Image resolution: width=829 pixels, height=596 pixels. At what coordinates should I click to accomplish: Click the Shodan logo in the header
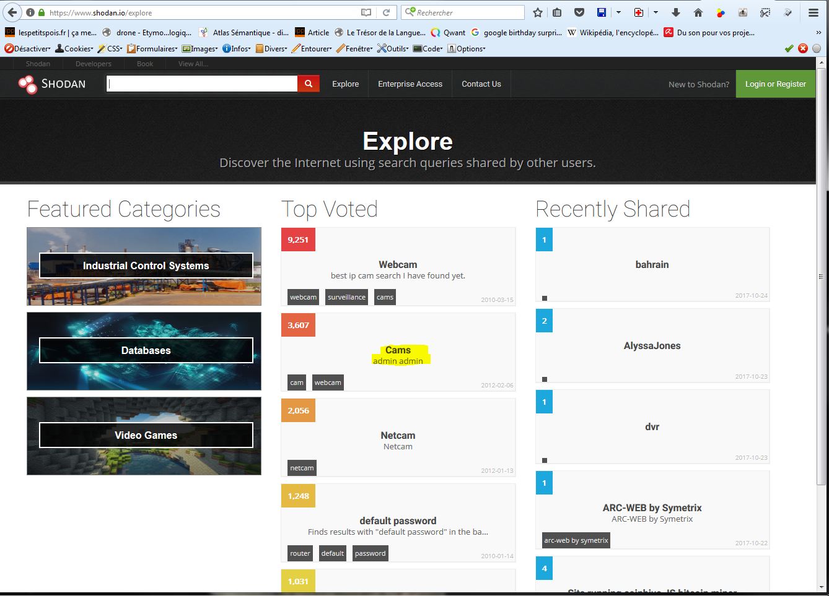click(52, 84)
